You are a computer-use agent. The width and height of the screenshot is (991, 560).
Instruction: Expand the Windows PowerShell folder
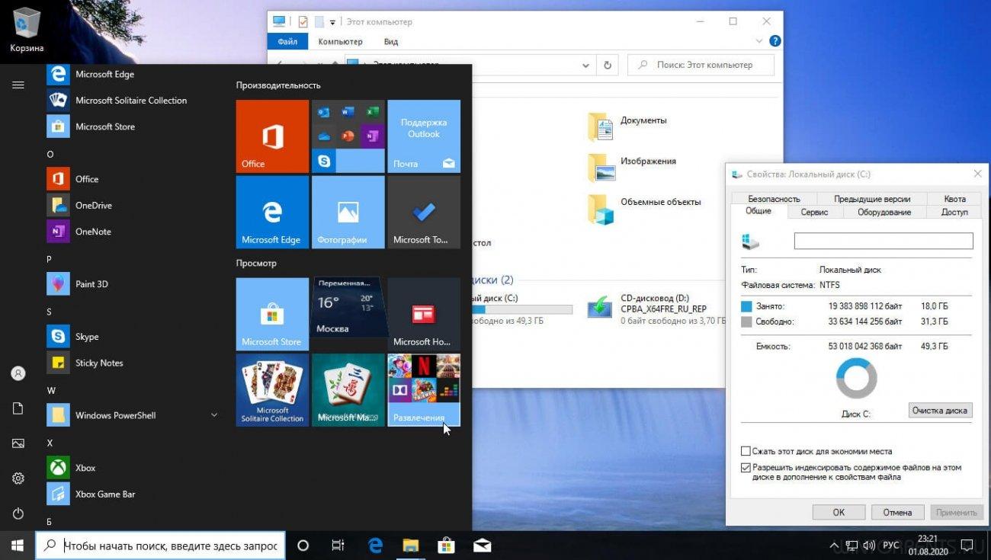coord(132,415)
